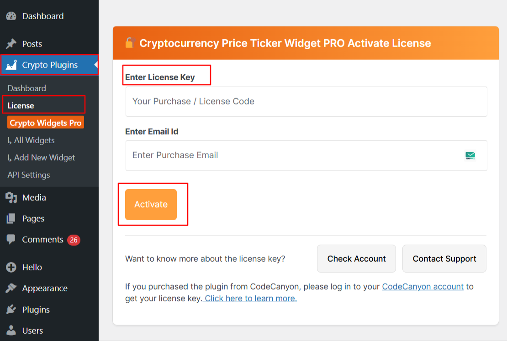Screen dimensions: 507x341
Task: Click the Crypto Plugins chart icon
Action: [11, 65]
